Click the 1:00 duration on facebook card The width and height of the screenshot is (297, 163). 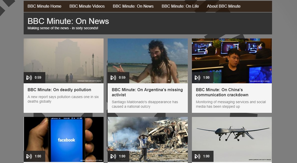click(x=38, y=156)
